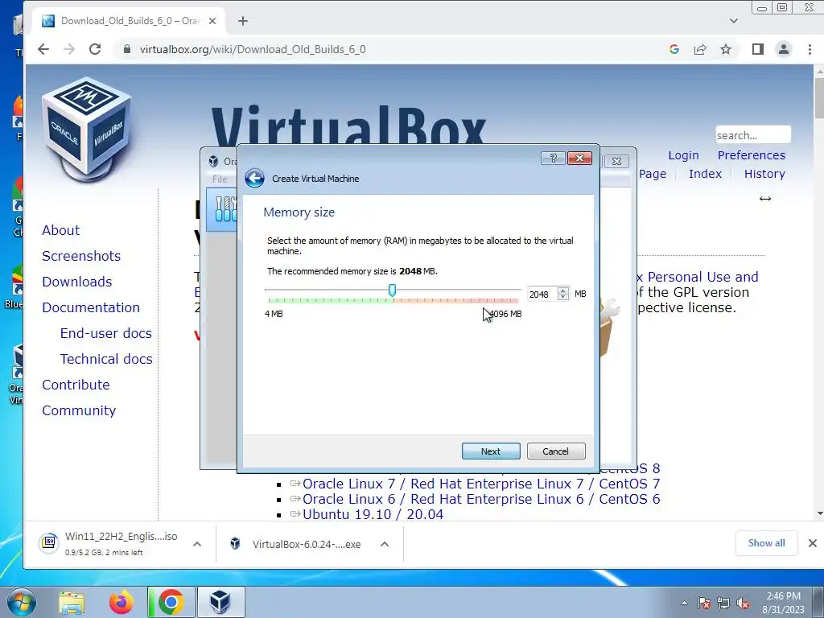Viewport: 824px width, 618px height.
Task: Open the Chrome profile avatar
Action: tap(784, 49)
